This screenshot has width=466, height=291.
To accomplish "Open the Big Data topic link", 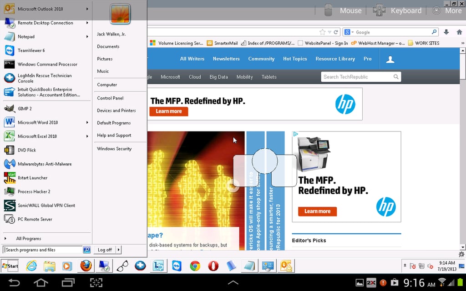I will pos(218,77).
